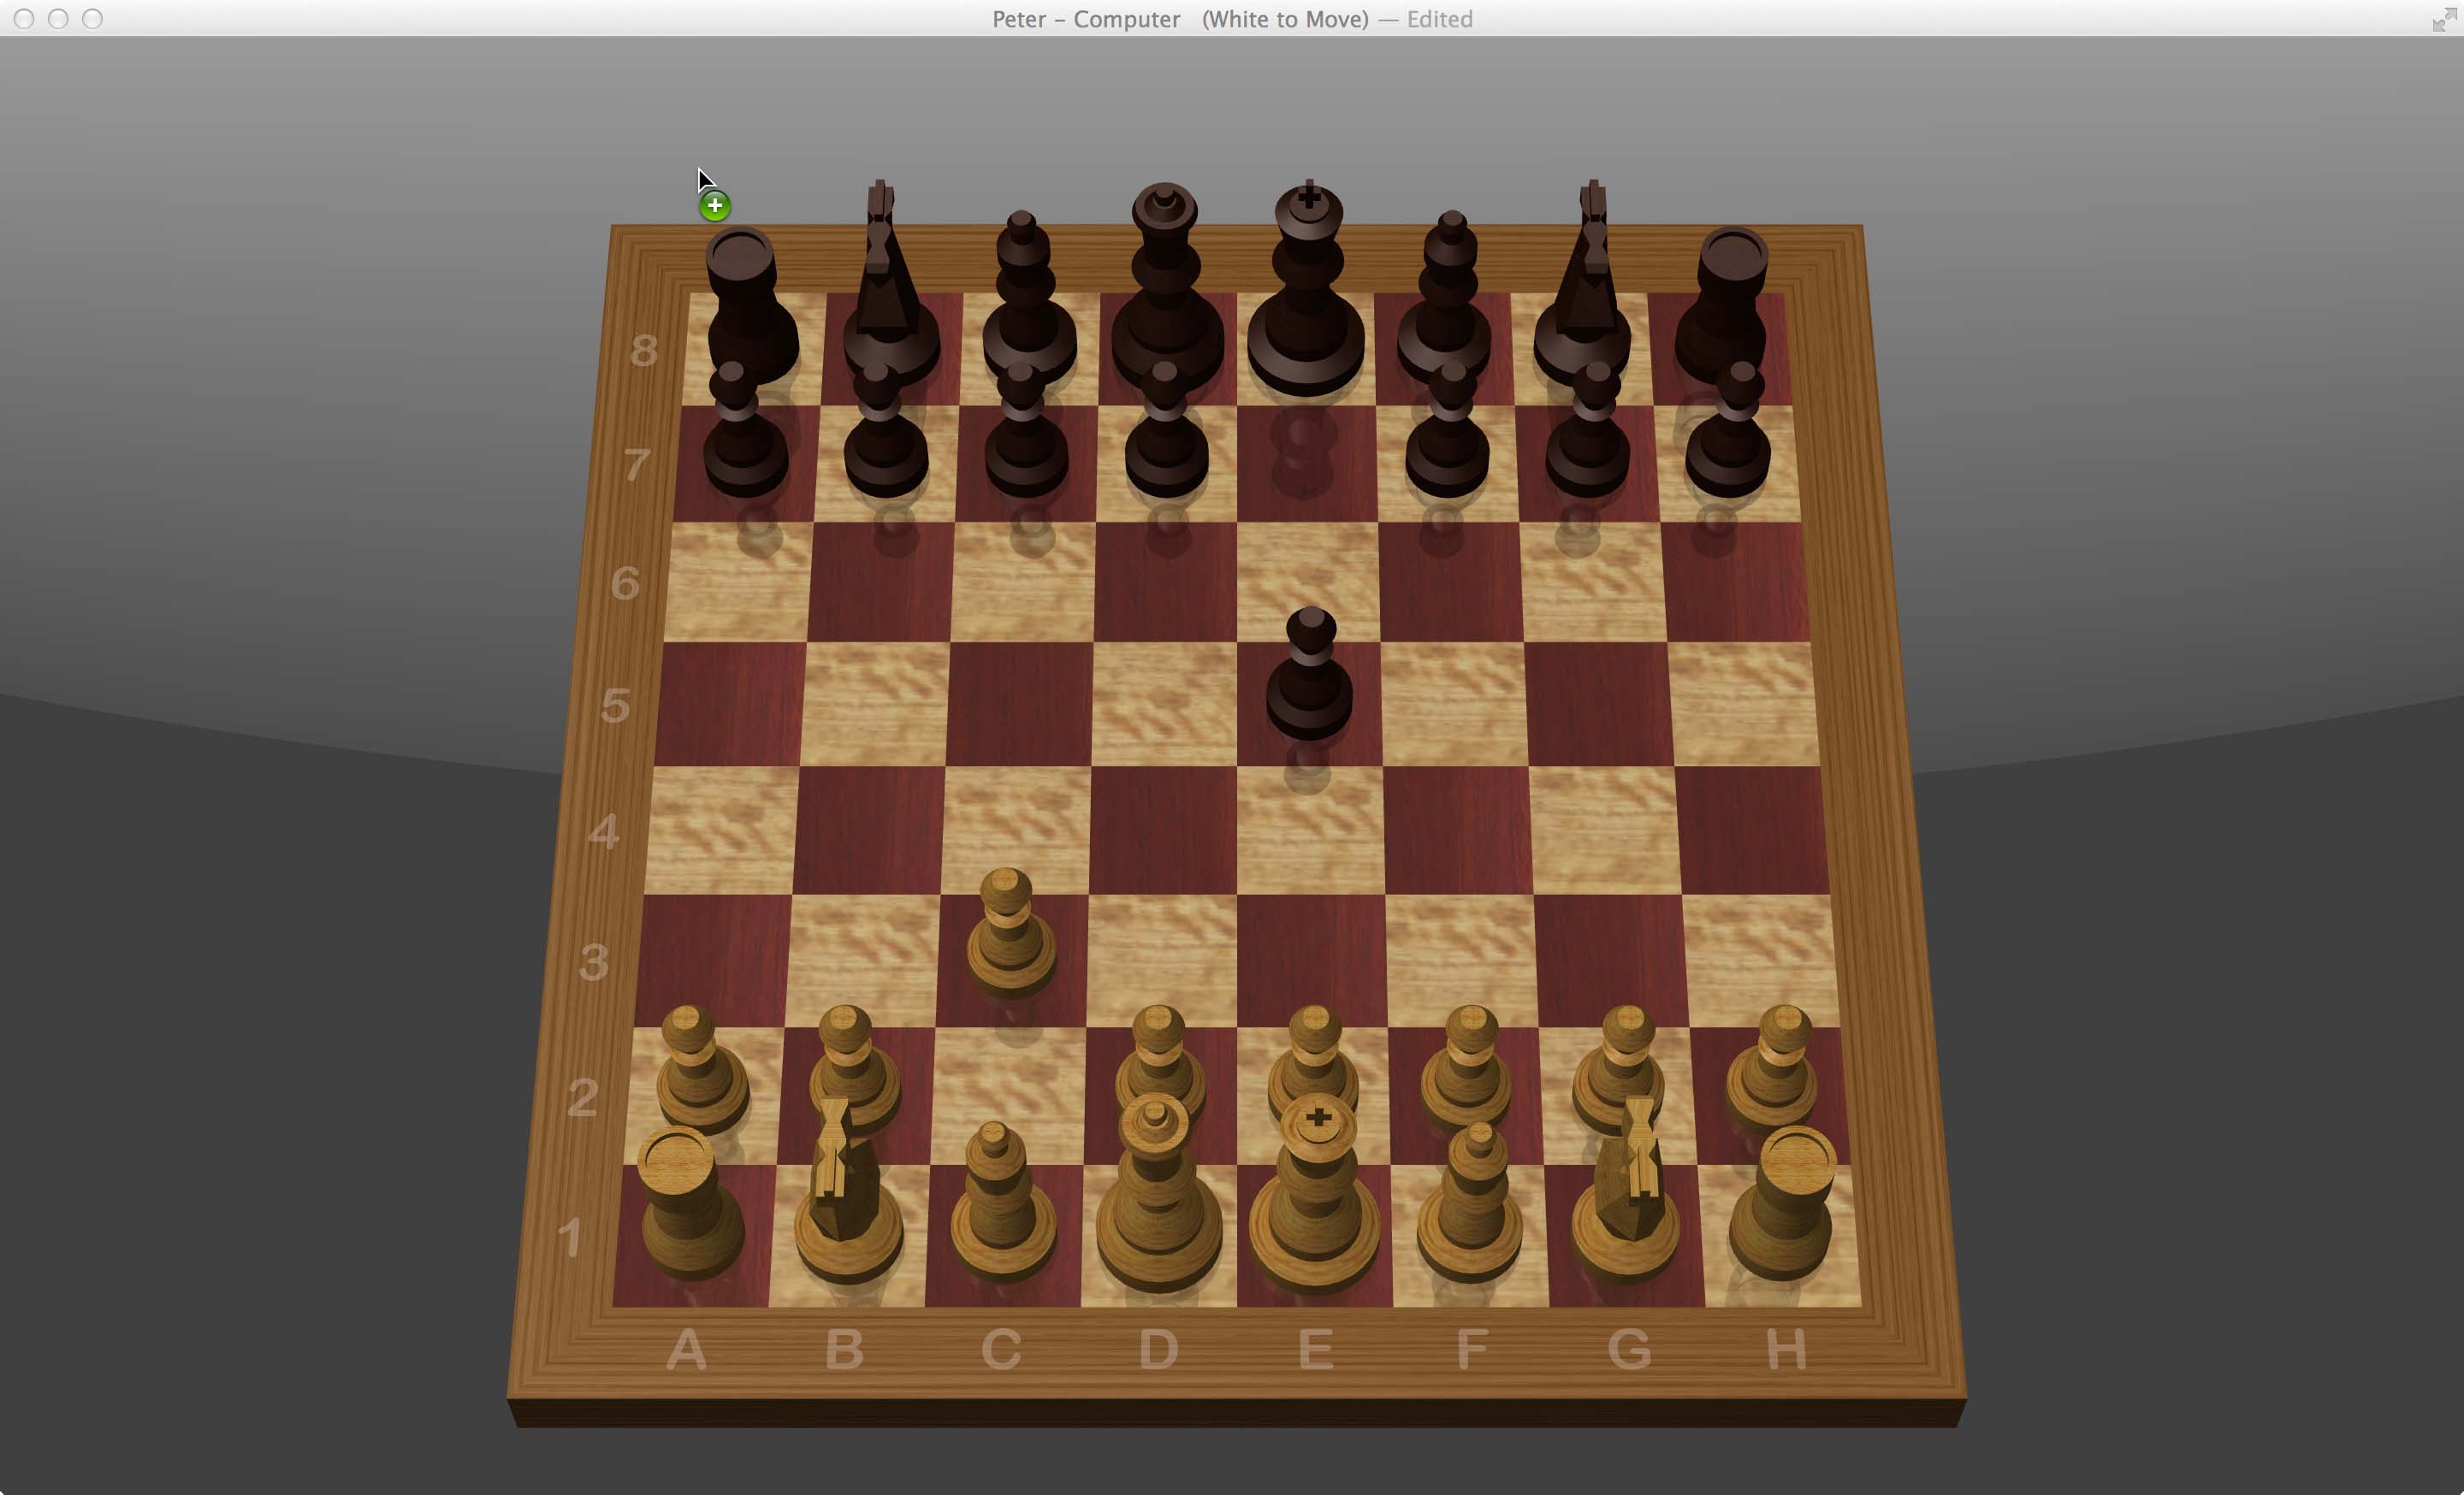Enter full screen with top-right arrows icon
Screen dimensions: 2464x1495
(x=2444, y=19)
